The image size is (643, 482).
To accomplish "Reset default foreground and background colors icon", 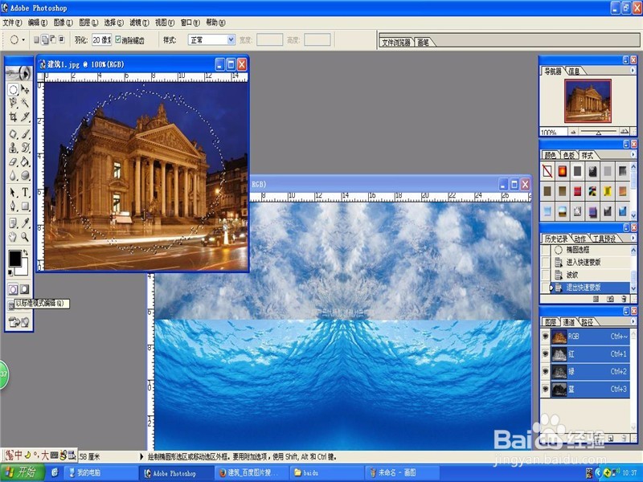I will tap(10, 272).
